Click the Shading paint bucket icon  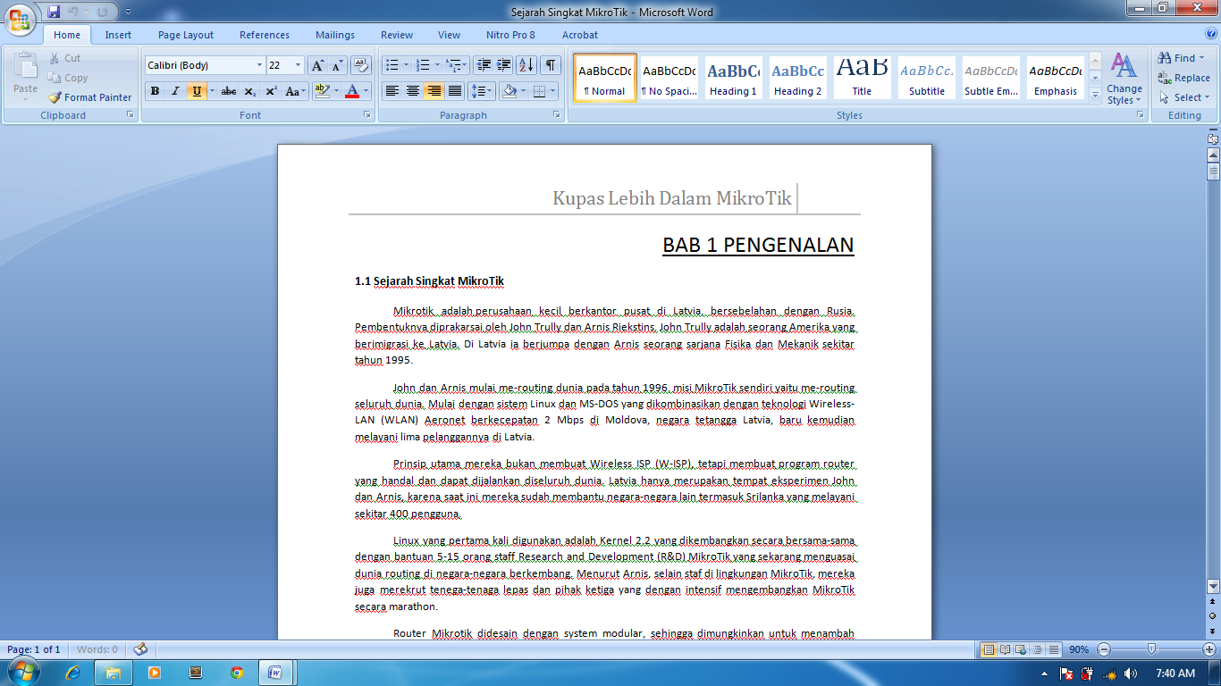pos(509,91)
